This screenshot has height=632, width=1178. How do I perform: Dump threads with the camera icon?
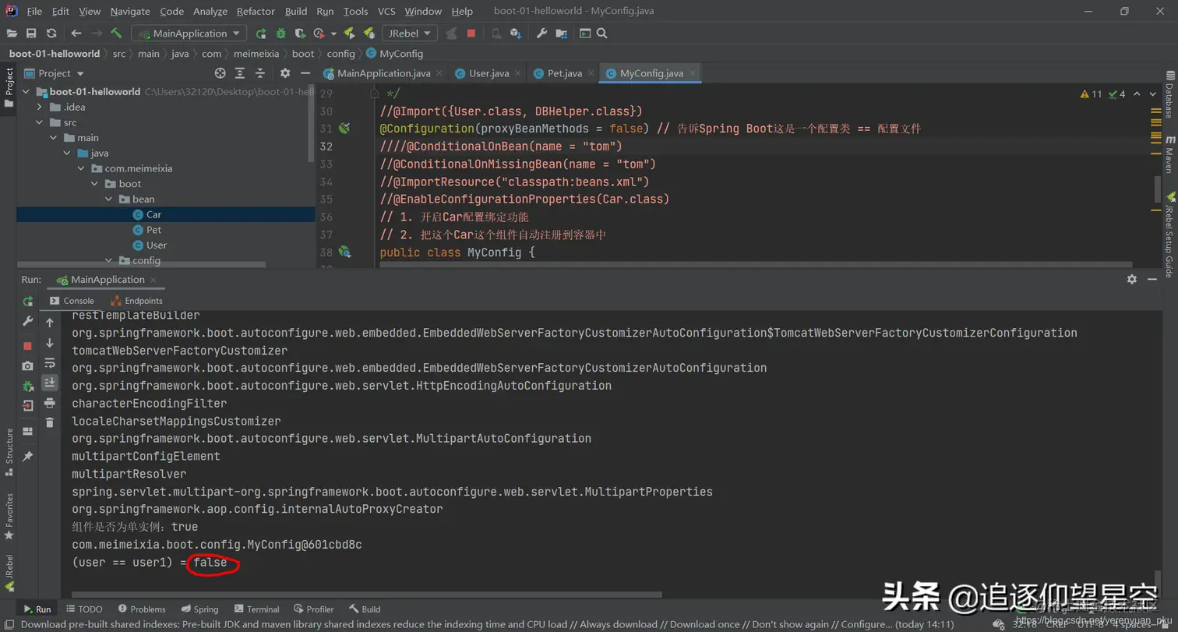click(28, 365)
